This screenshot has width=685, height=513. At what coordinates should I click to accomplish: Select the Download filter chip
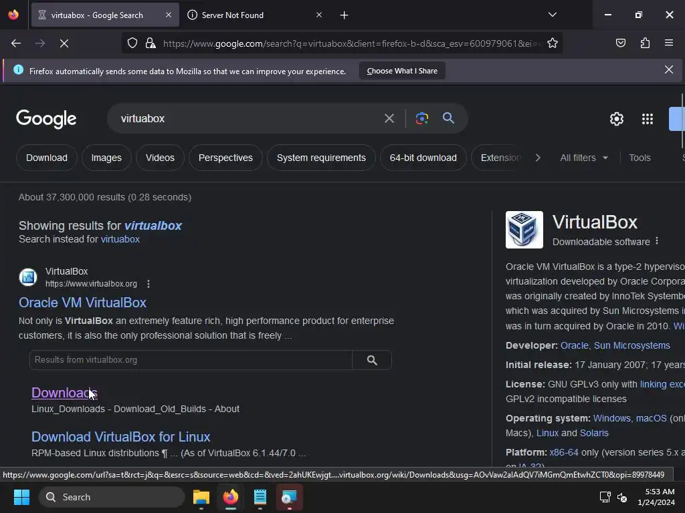pos(47,158)
